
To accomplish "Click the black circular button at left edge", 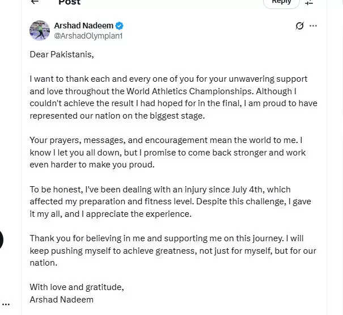I will tap(1, 240).
